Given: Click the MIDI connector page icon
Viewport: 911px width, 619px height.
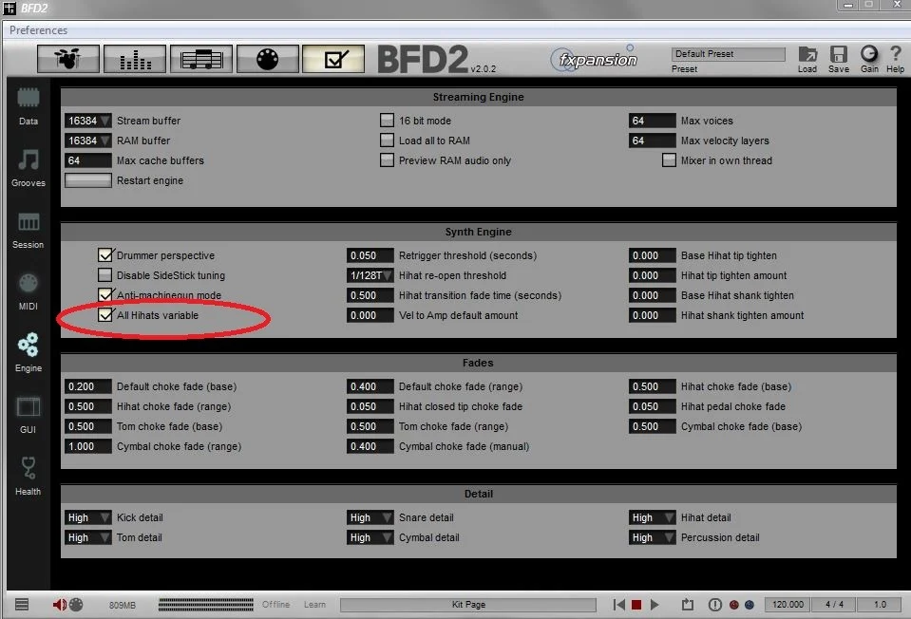Looking at the screenshot, I should (267, 58).
